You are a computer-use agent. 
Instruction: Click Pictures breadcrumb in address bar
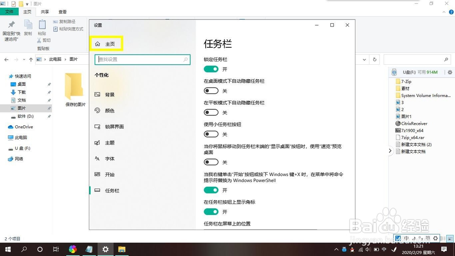coord(73,59)
